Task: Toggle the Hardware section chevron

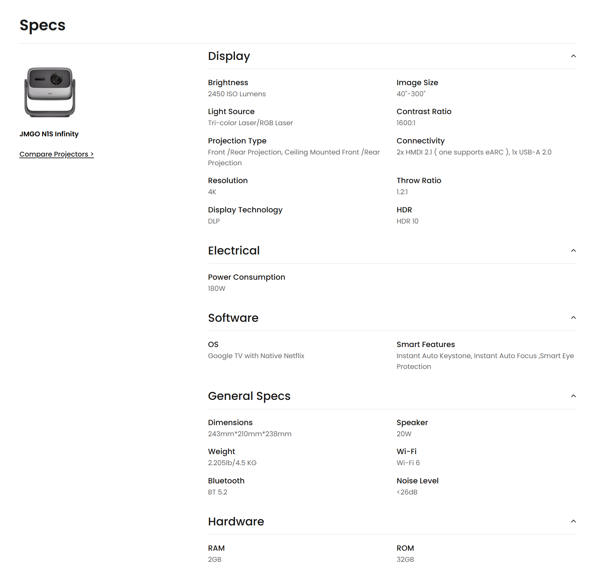Action: [573, 521]
